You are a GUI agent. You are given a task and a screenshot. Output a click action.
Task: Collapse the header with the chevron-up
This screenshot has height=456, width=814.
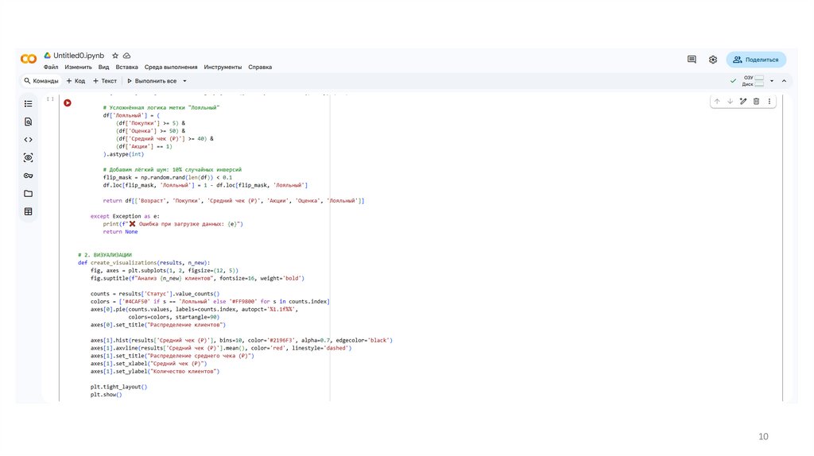tap(784, 81)
